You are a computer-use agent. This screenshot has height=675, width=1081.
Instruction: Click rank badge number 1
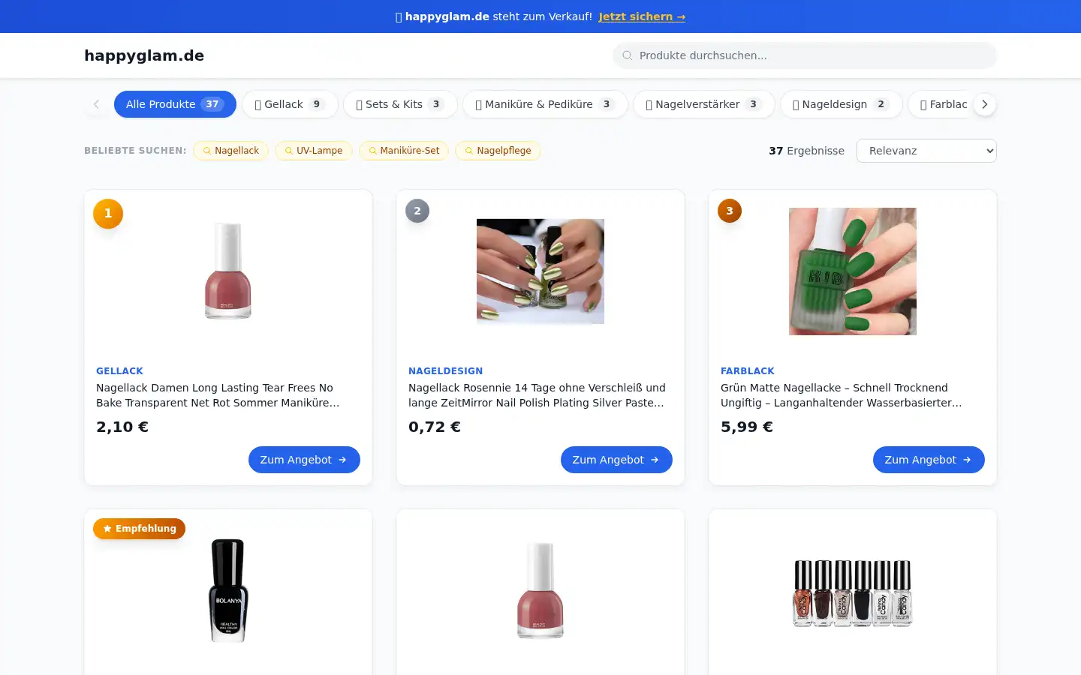(108, 214)
